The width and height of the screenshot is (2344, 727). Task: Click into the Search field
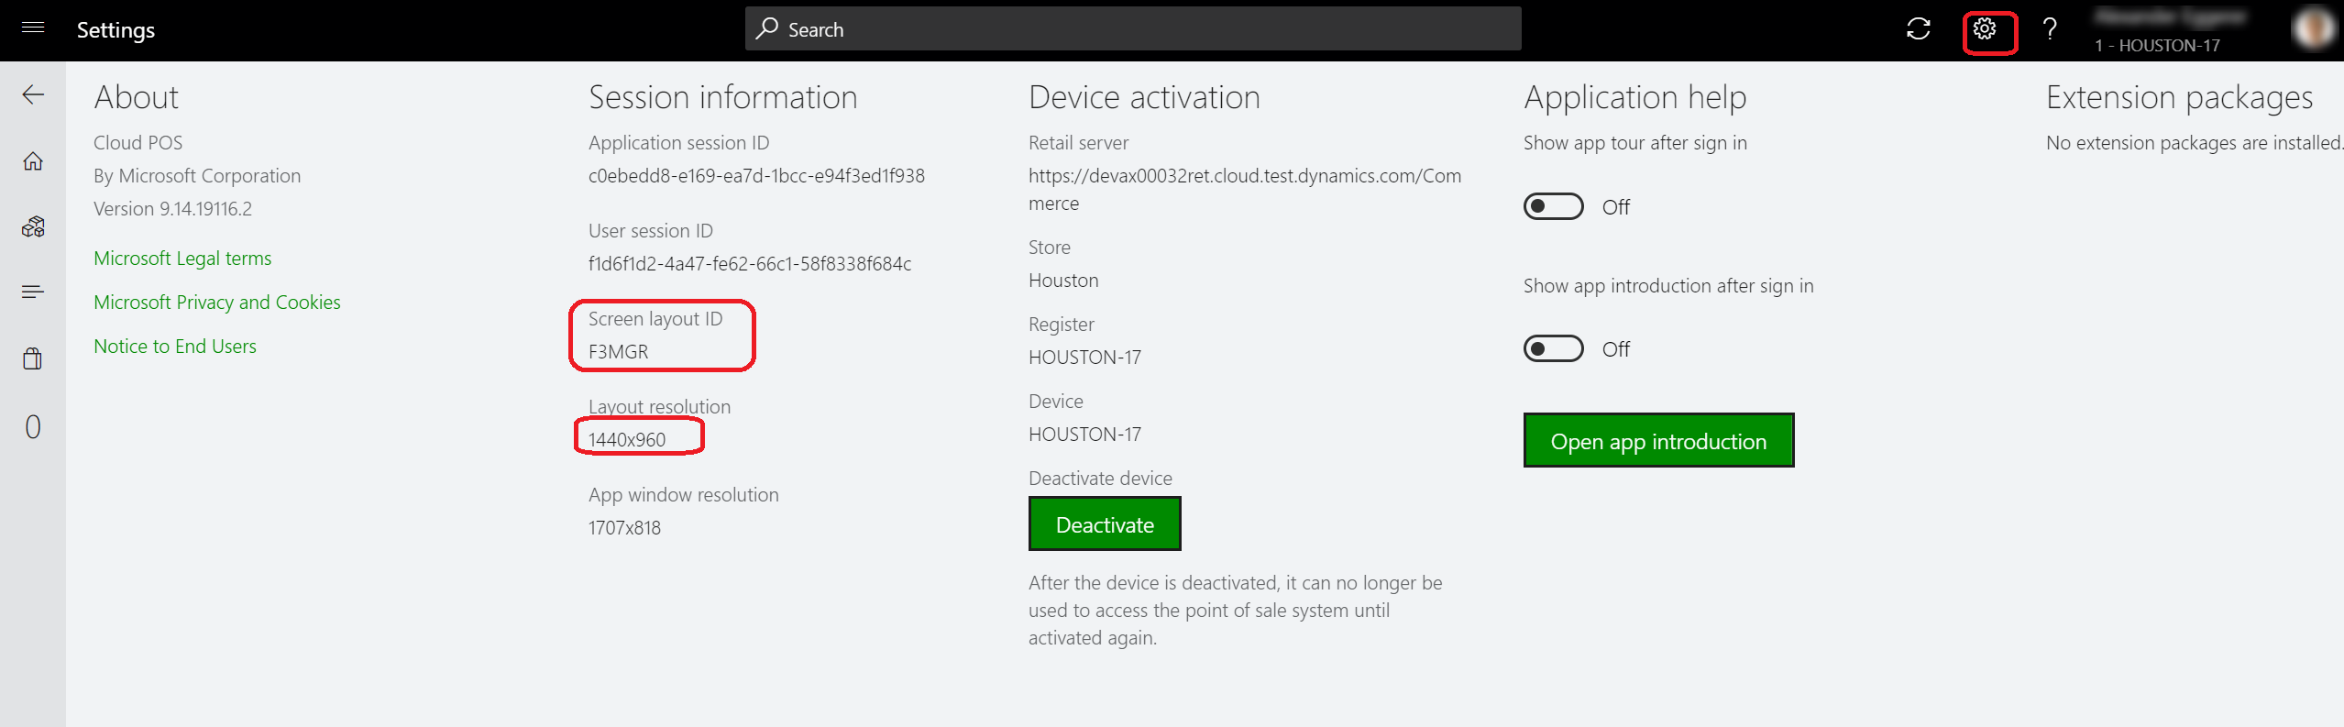pos(1133,29)
